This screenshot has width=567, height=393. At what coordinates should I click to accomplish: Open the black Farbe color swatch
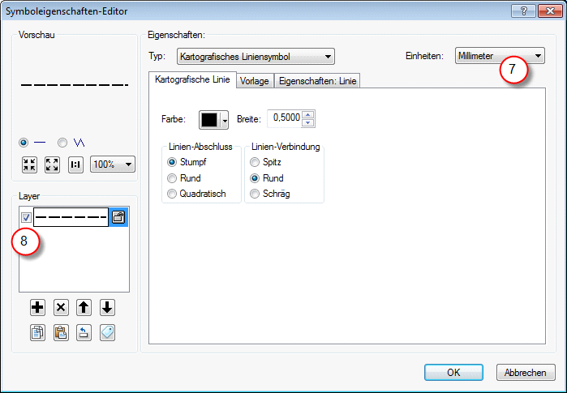pyautogui.click(x=214, y=119)
